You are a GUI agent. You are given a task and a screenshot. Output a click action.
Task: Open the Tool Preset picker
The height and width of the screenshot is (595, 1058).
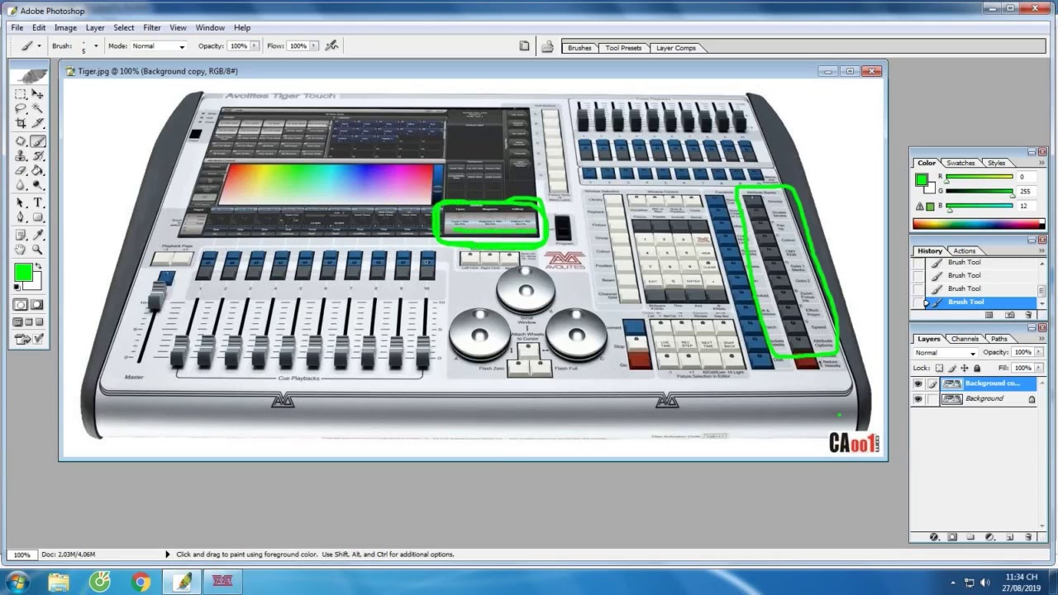click(x=29, y=46)
